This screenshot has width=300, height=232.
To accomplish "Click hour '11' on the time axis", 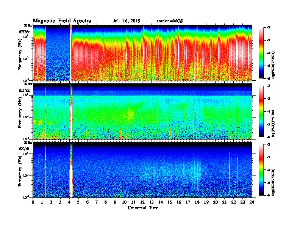I will (x=133, y=202).
